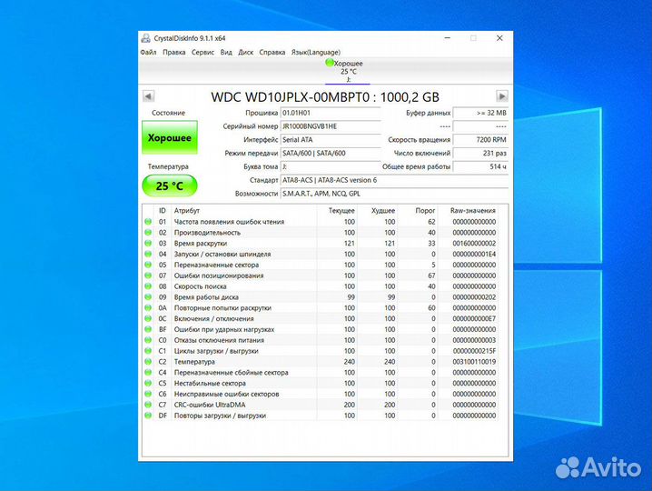Click the 25 °C temperature button

coord(170,185)
